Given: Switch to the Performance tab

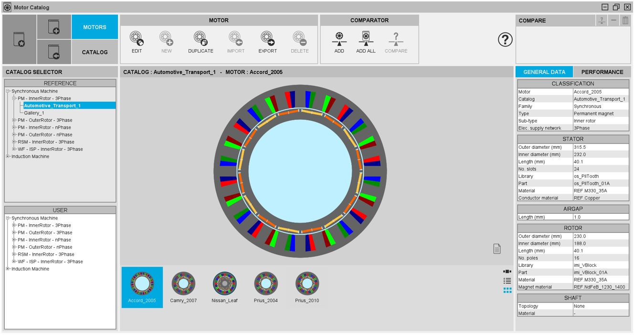Looking at the screenshot, I should coord(602,72).
